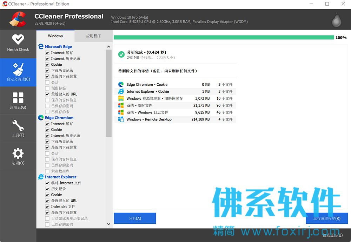Click the 系统 - Windows 日志文件 flag icon
351x242 pixels.
coord(121,112)
